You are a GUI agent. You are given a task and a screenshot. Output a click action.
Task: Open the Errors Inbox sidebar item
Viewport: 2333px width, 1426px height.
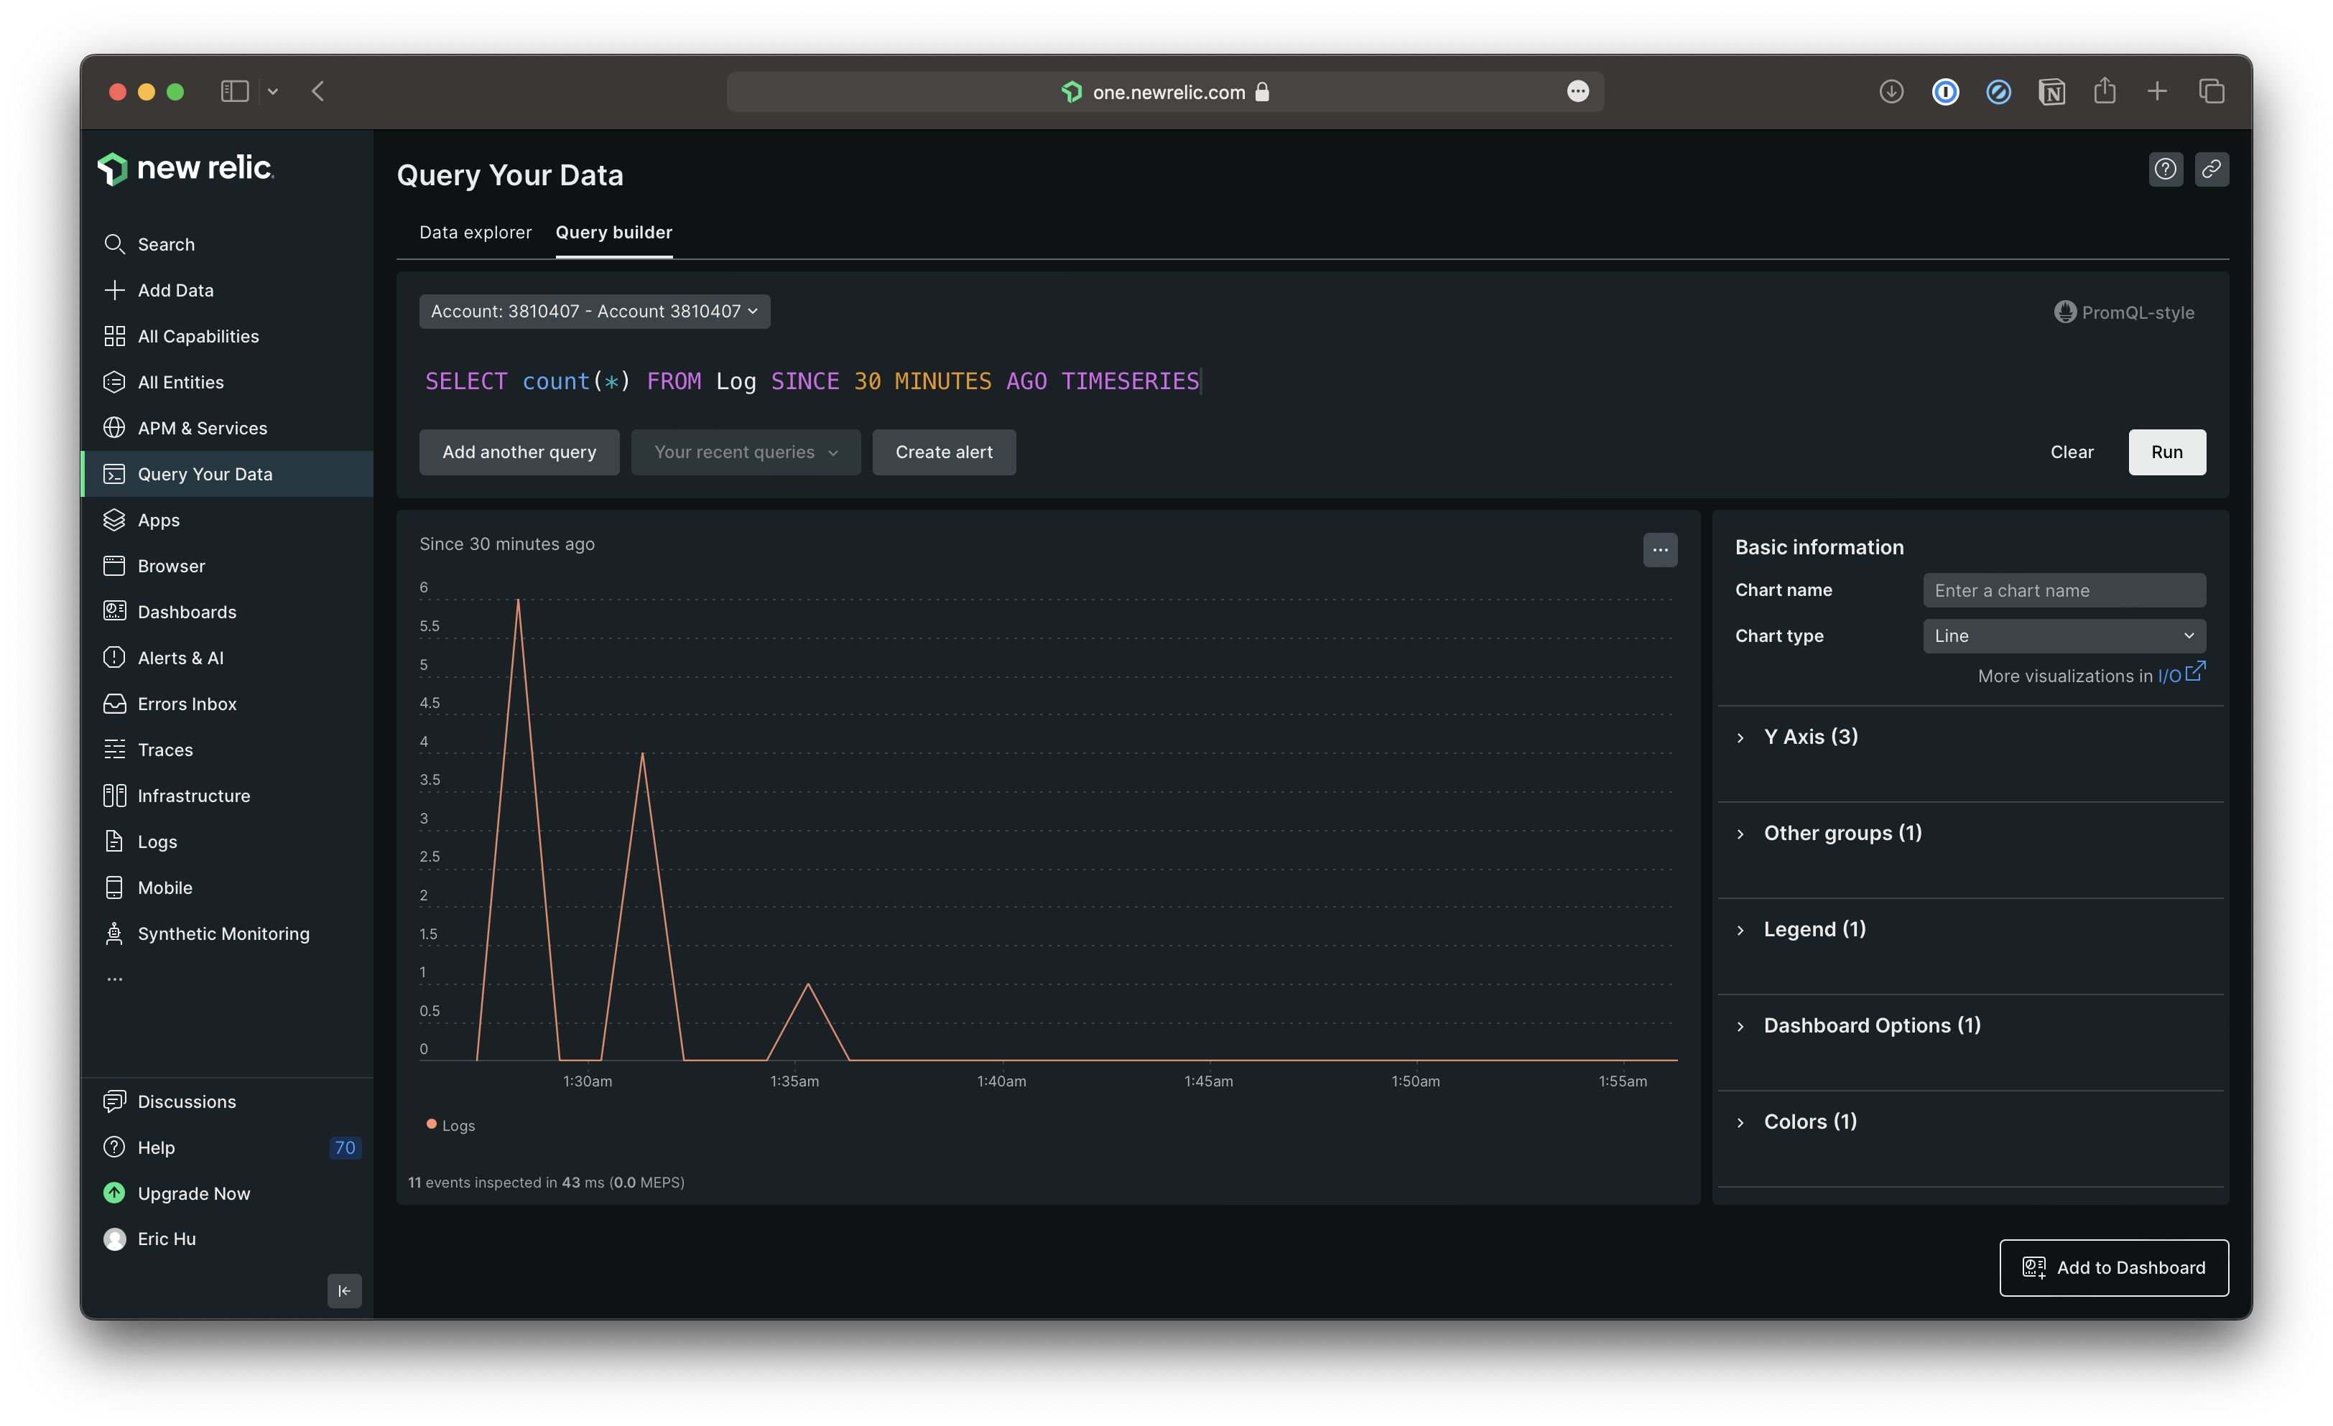187,703
